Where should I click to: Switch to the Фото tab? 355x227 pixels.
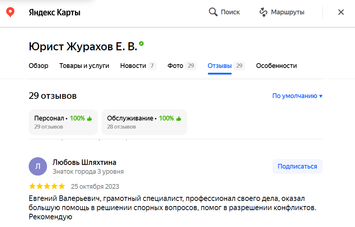pos(175,66)
